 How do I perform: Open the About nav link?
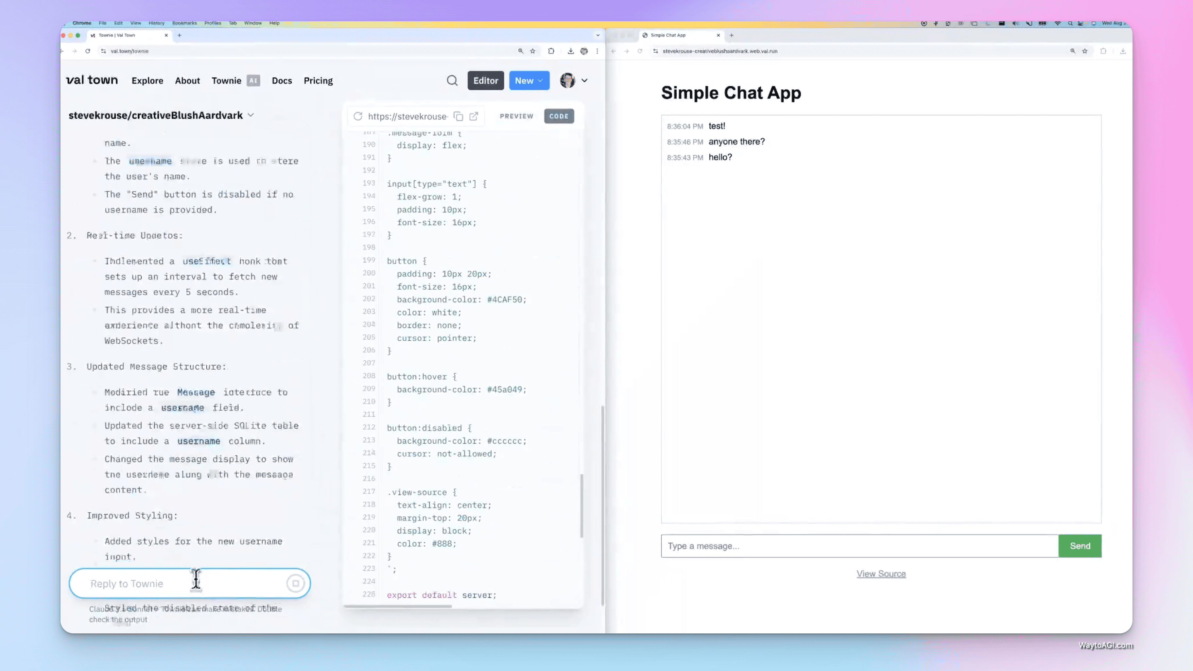click(187, 80)
